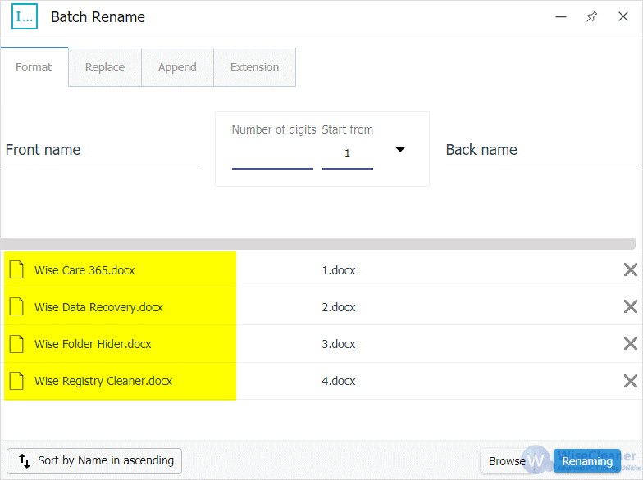Screen dimensions: 643x480
Task: Remove Wise Care 365.docx from the list
Action: pos(630,270)
